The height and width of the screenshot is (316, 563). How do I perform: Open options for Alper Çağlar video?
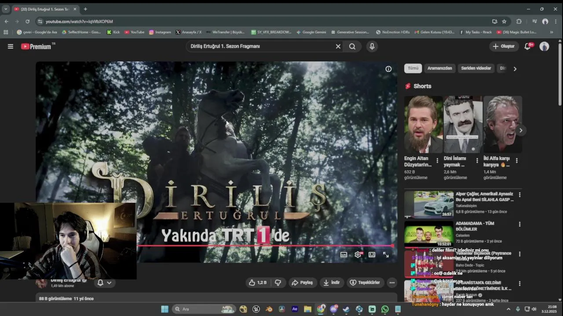(x=519, y=194)
